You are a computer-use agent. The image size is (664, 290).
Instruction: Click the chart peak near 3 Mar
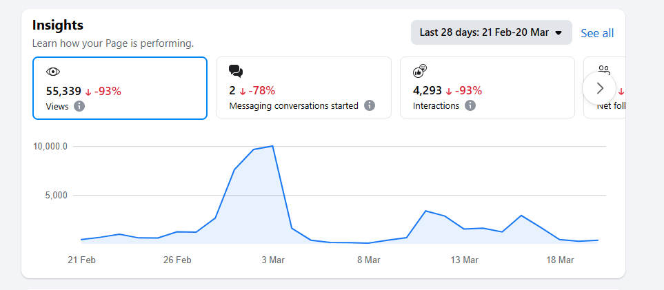(x=273, y=146)
